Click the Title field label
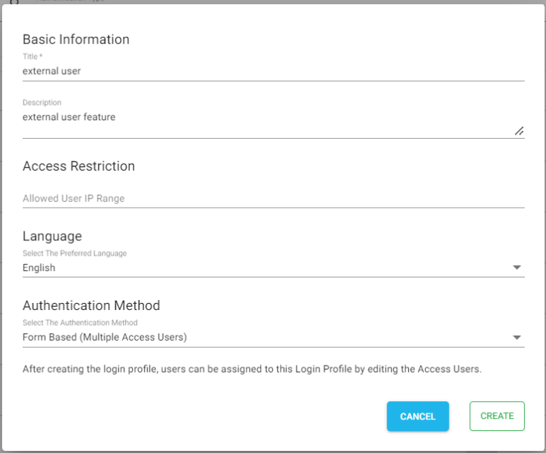Viewport: 546px width, 453px height. 33,56
